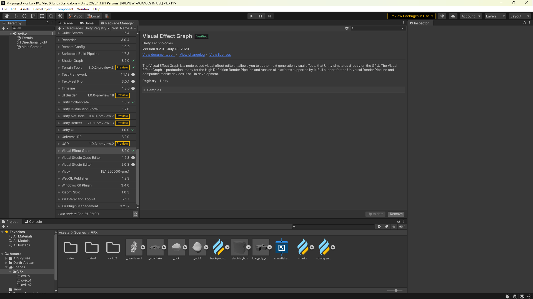Switch to the Game tab
533x299 pixels.
87,23
